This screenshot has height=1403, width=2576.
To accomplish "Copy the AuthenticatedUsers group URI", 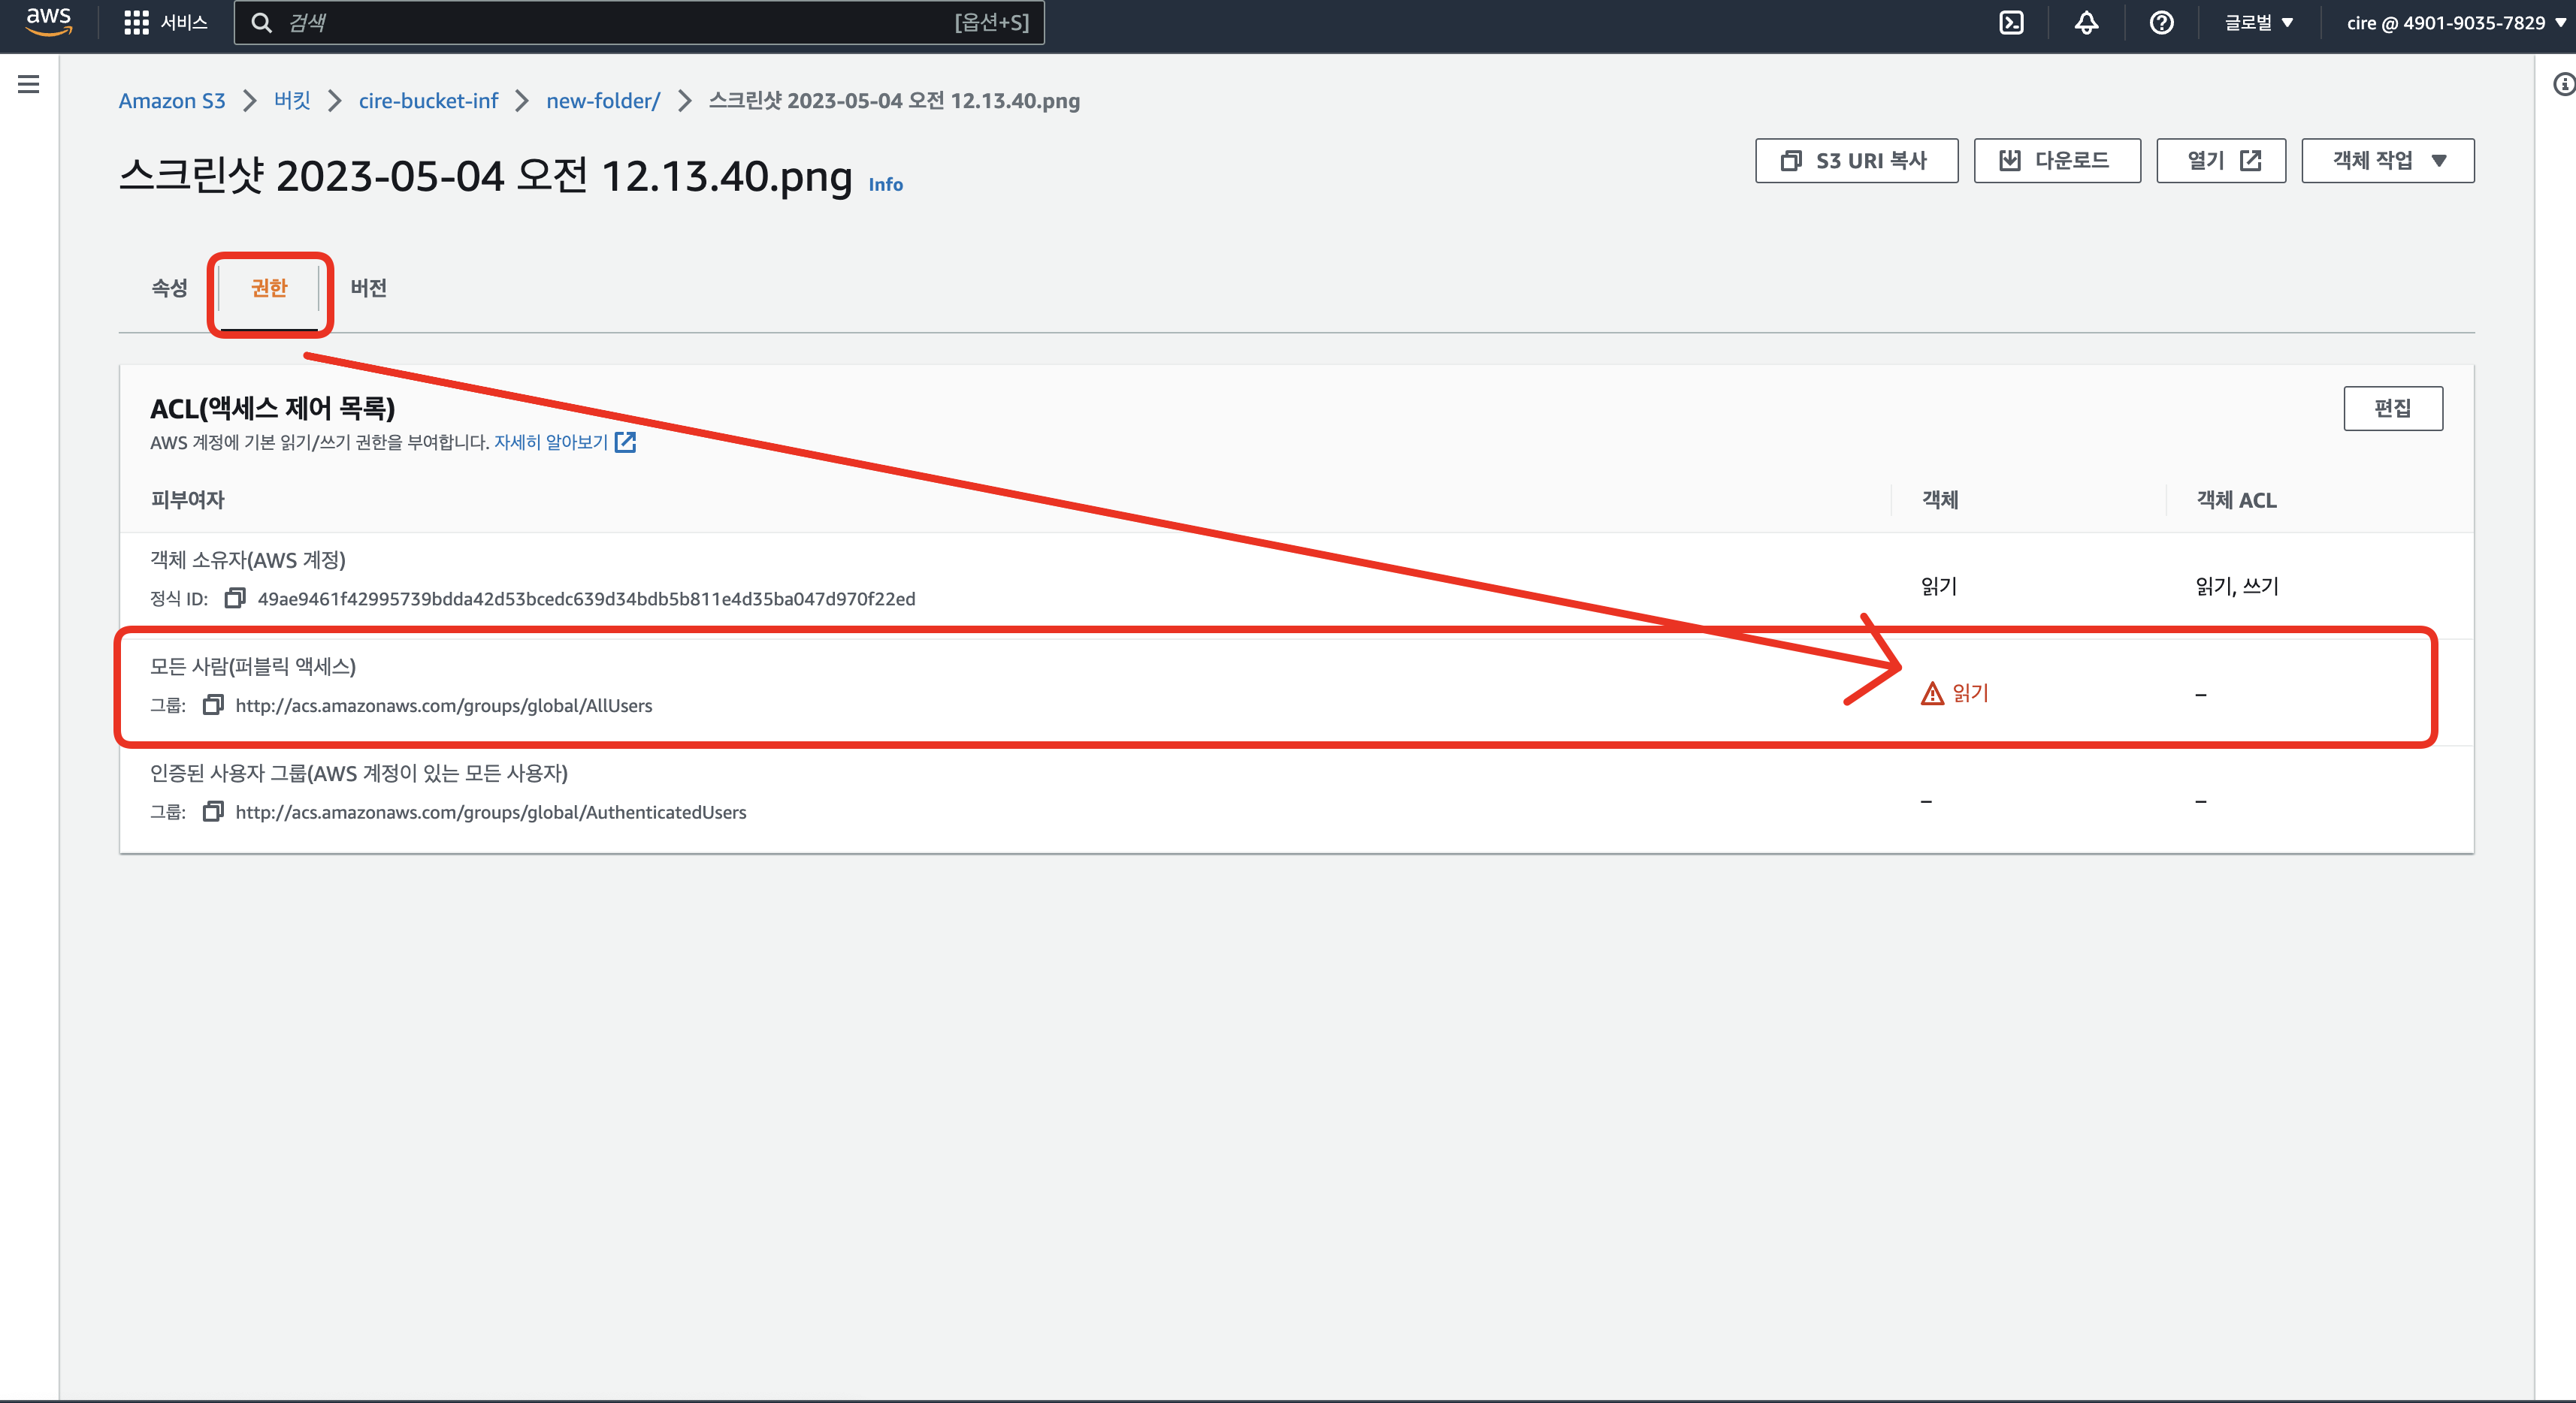I will coord(212,811).
